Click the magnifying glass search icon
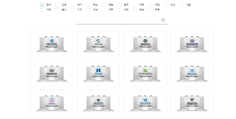The image size is (236, 119). [x=163, y=20]
